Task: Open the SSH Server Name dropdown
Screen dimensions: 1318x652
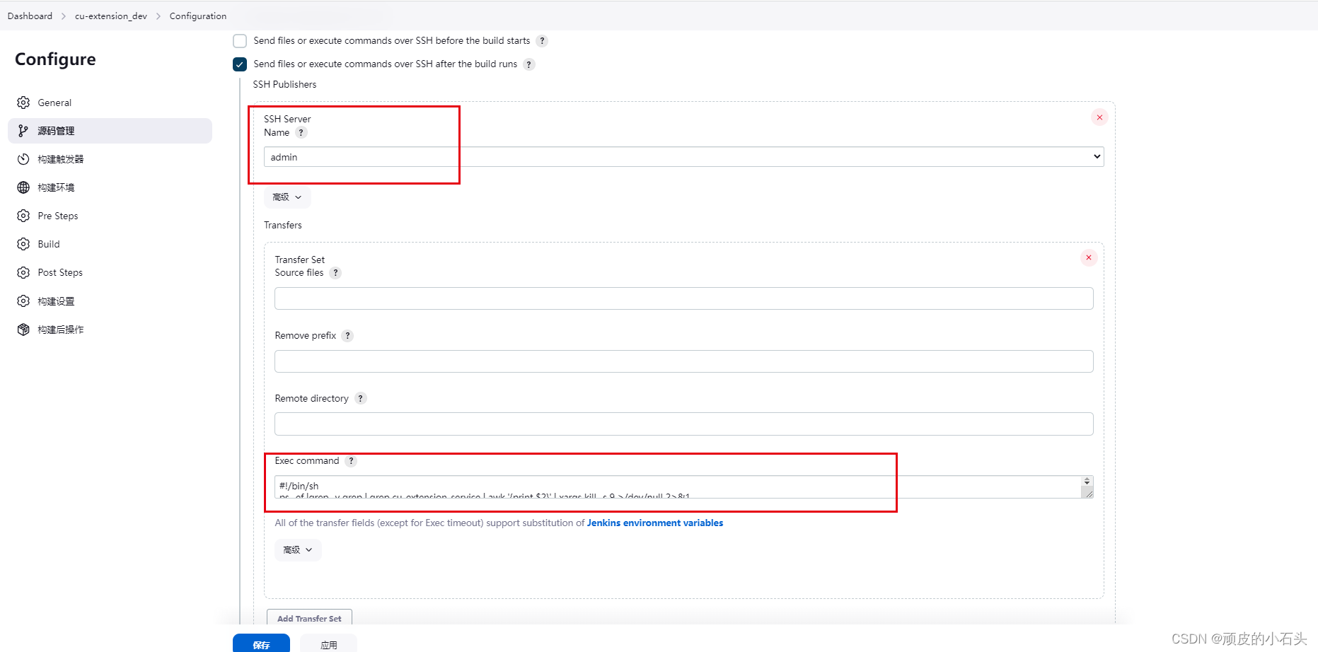Action: (683, 157)
